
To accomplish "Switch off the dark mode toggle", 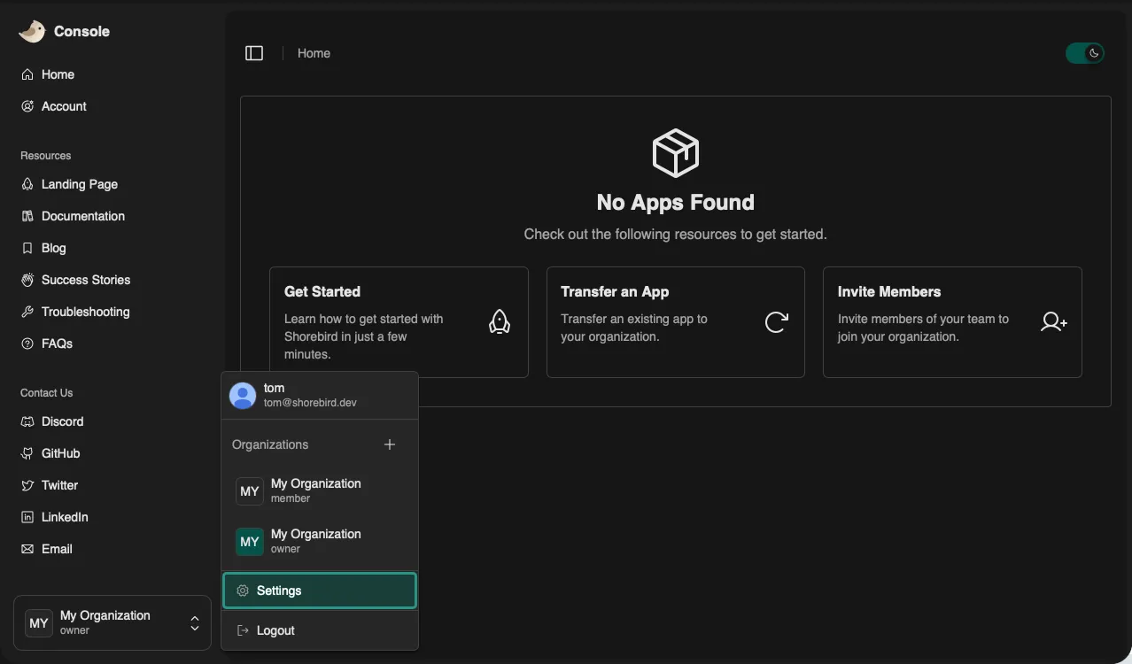I will pyautogui.click(x=1085, y=53).
